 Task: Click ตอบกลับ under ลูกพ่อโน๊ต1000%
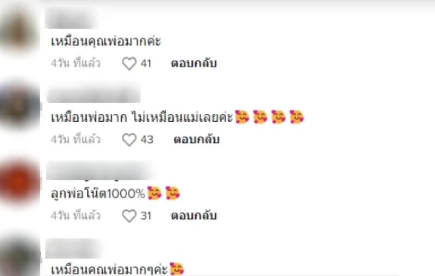click(x=194, y=216)
